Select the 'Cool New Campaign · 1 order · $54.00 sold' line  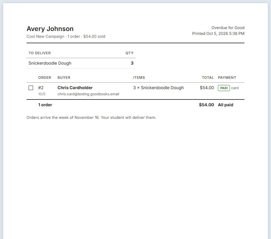[x=66, y=36]
